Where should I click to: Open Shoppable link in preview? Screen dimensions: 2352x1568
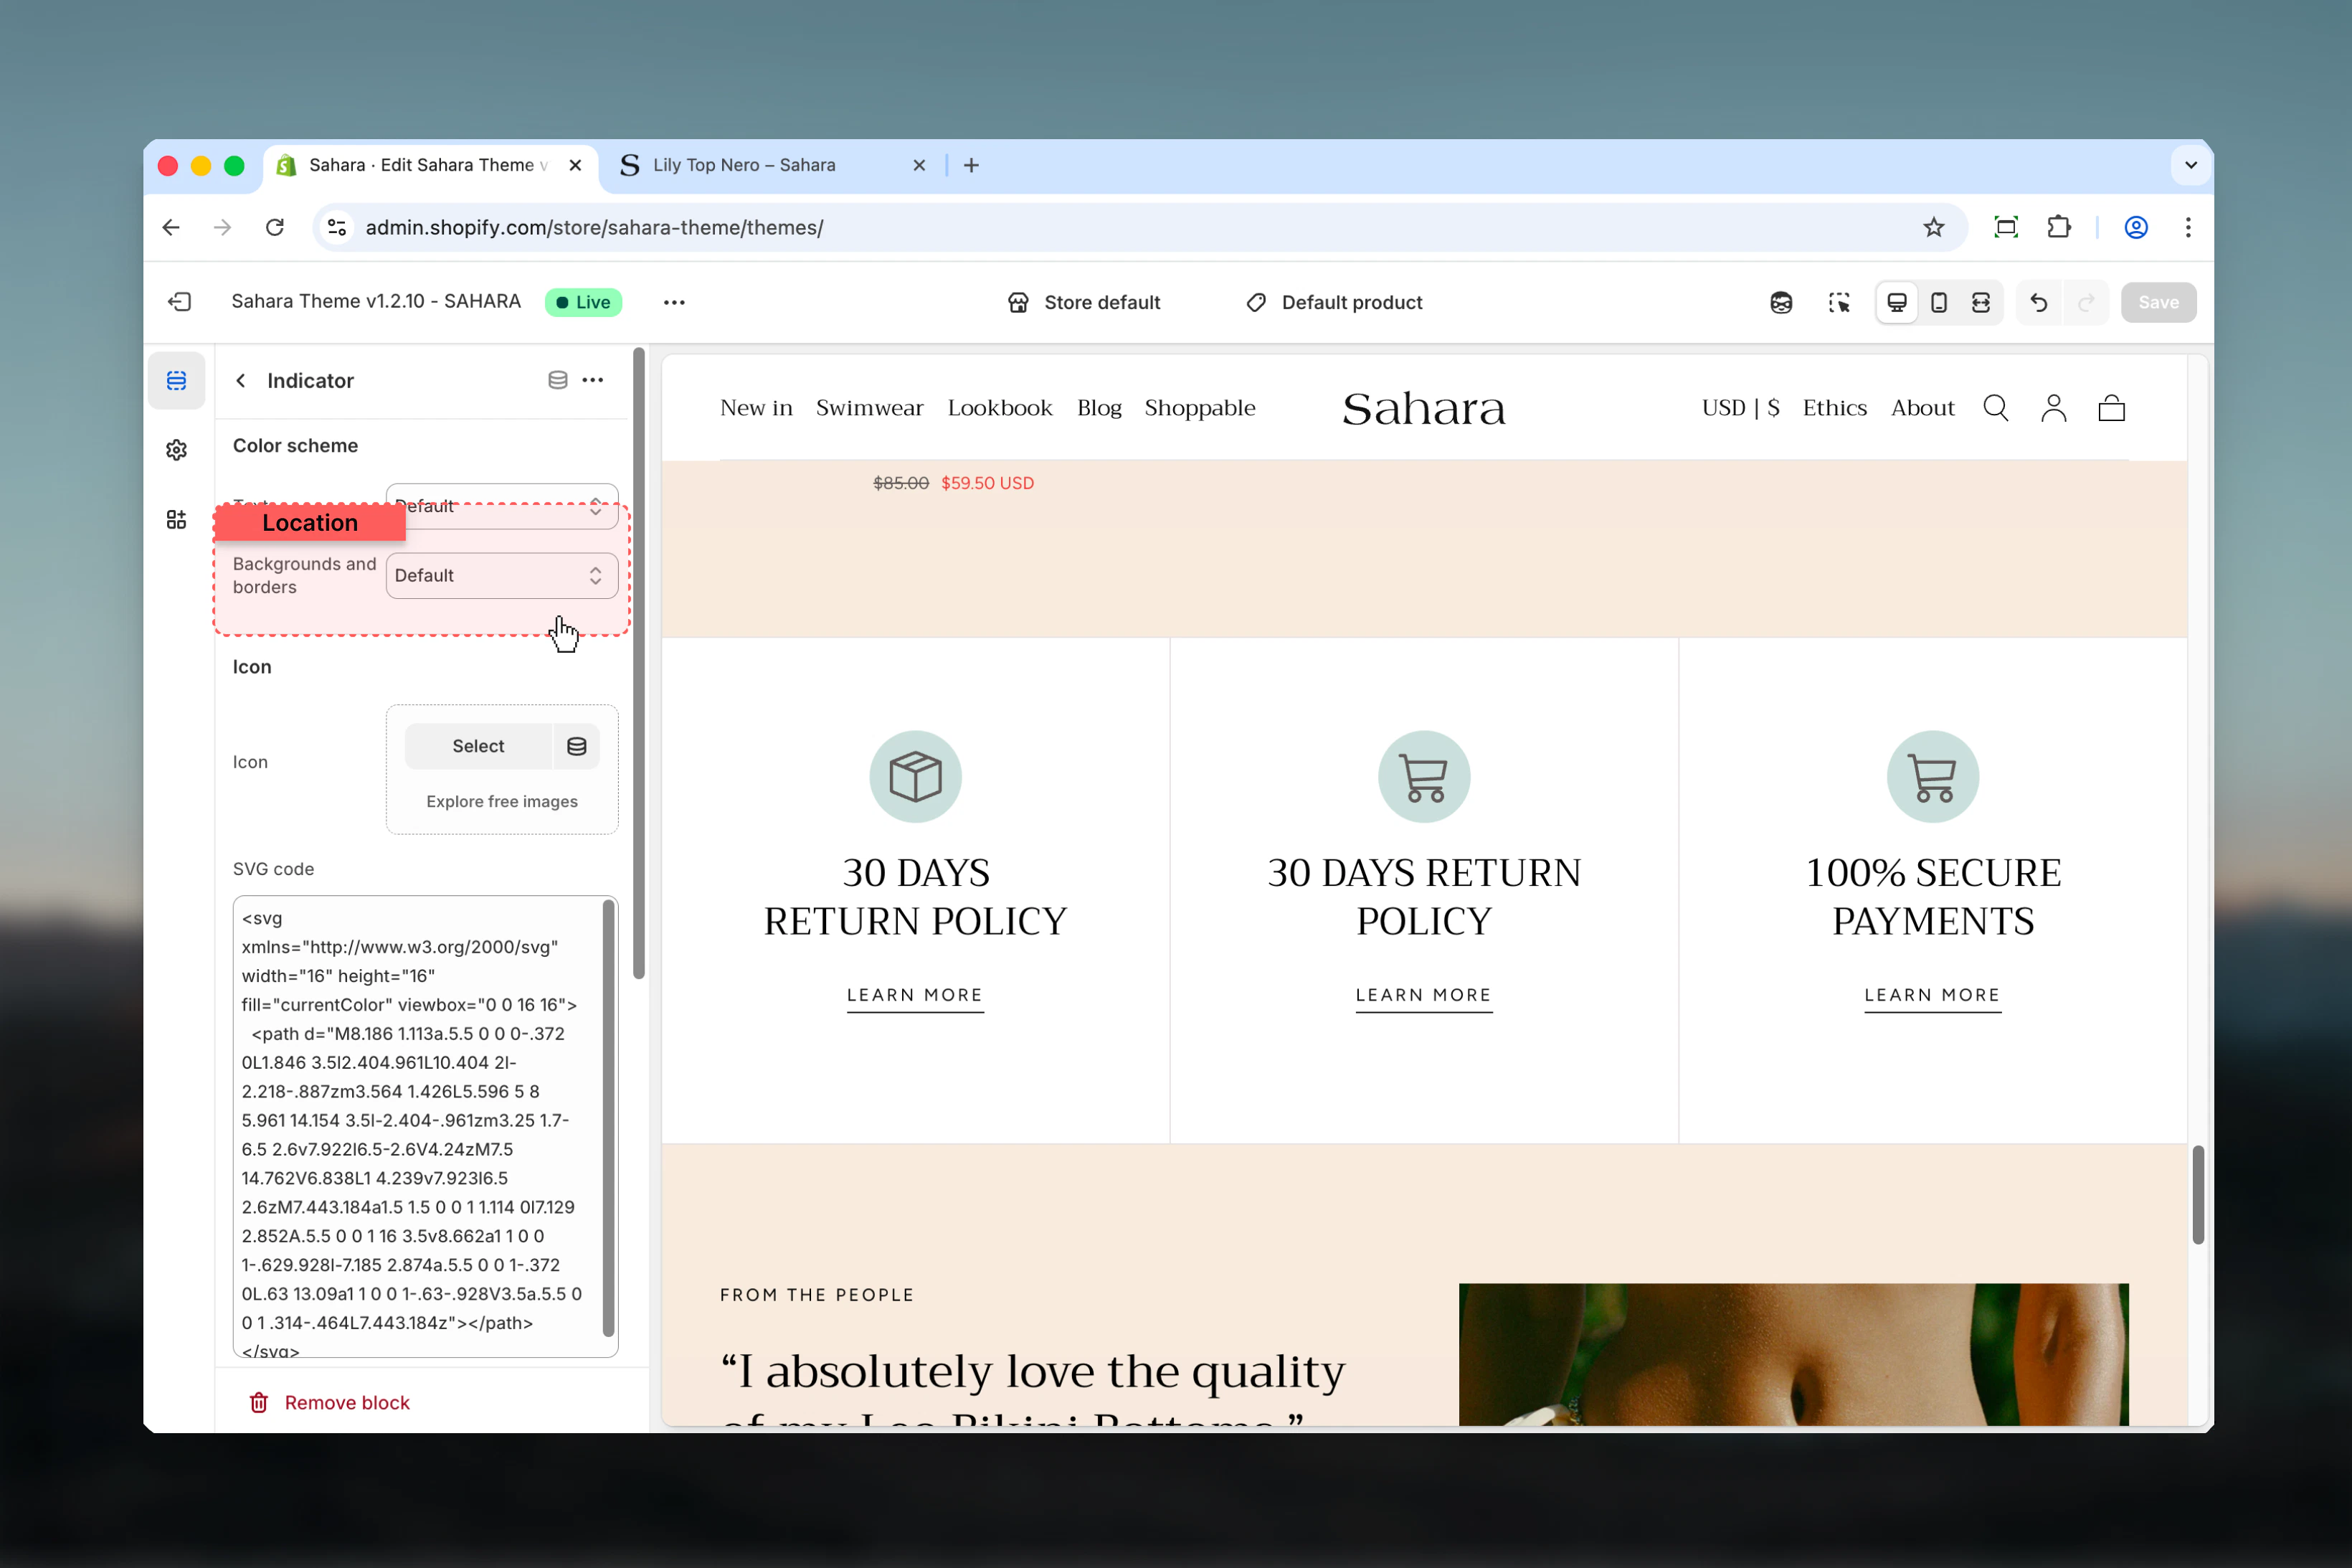tap(1200, 407)
